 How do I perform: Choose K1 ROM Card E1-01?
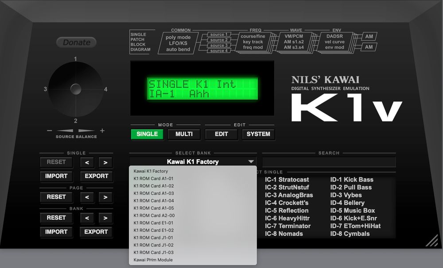click(193, 222)
